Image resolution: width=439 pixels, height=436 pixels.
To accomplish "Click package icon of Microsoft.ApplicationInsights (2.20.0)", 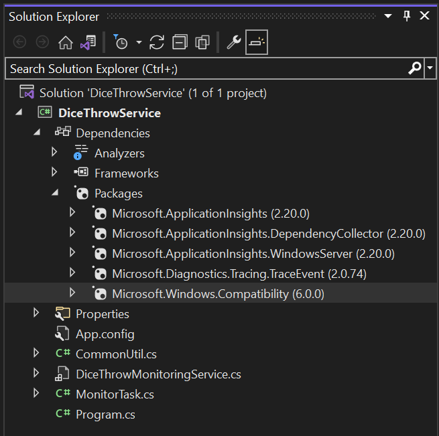I will pos(99,213).
